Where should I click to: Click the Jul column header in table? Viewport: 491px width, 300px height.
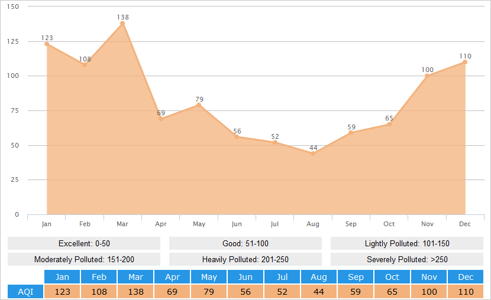click(x=282, y=277)
